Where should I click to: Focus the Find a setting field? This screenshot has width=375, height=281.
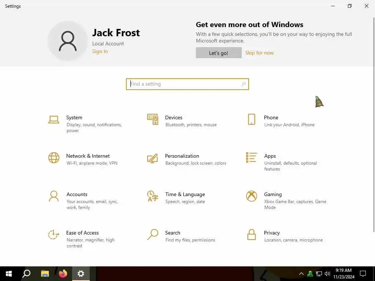[x=187, y=84]
